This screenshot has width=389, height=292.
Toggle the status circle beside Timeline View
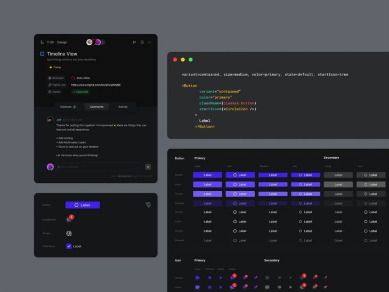[42, 54]
